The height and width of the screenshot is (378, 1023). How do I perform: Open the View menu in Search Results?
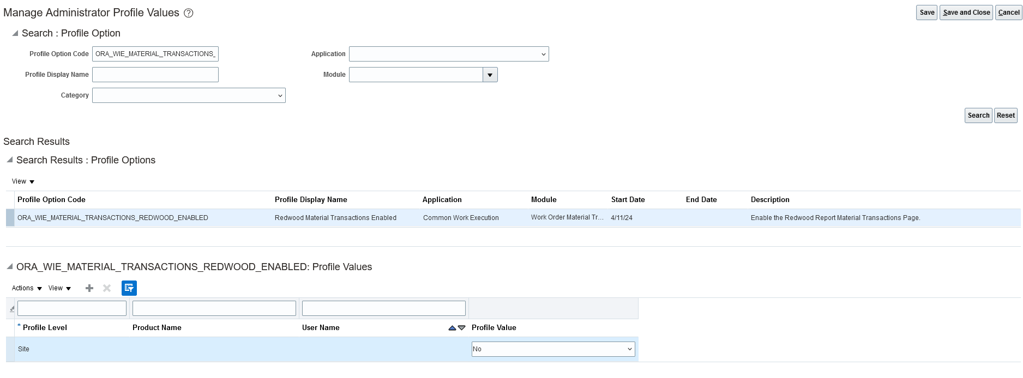click(23, 181)
